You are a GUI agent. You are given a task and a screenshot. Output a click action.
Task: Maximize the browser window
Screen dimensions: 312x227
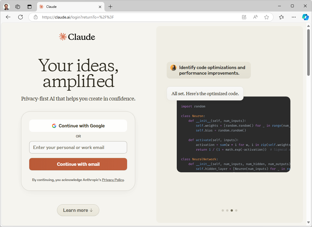pyautogui.click(x=292, y=6)
